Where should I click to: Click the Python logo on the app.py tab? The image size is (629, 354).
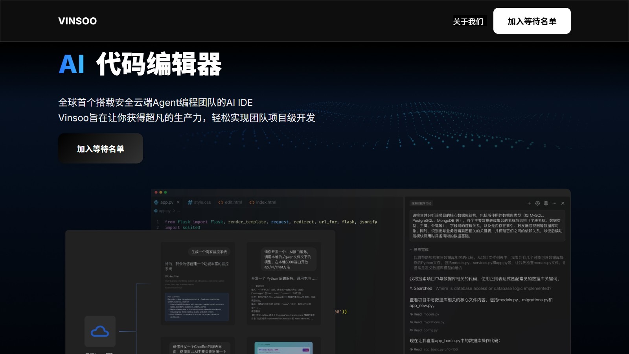click(x=156, y=202)
